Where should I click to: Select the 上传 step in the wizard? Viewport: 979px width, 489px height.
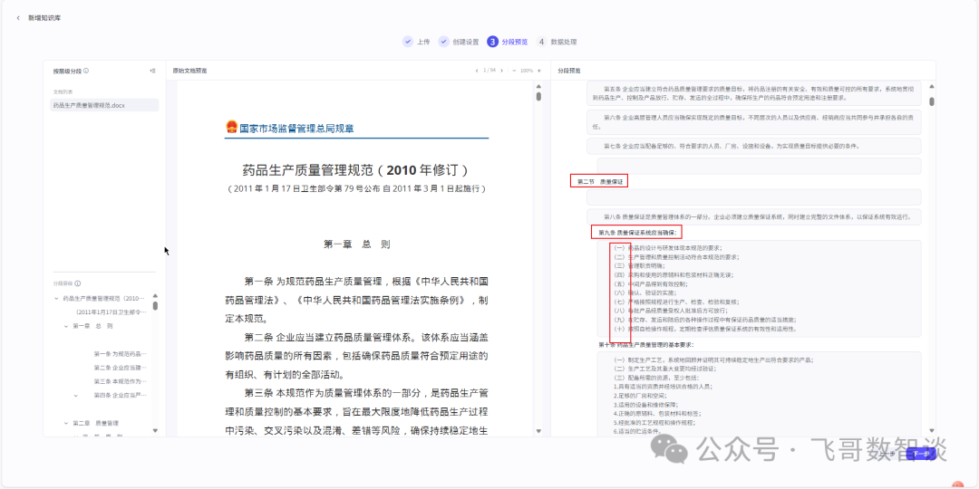[417, 42]
